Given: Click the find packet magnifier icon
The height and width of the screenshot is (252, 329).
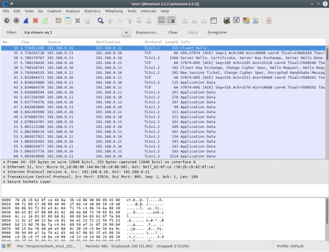Looking at the screenshot, I should coord(101,21).
